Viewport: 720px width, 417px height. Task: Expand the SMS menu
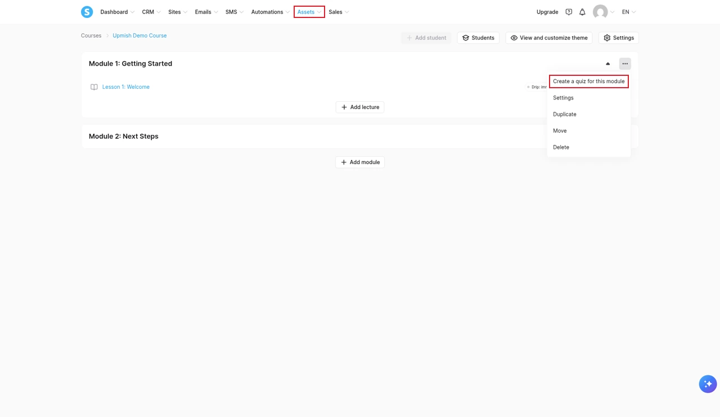(x=234, y=12)
